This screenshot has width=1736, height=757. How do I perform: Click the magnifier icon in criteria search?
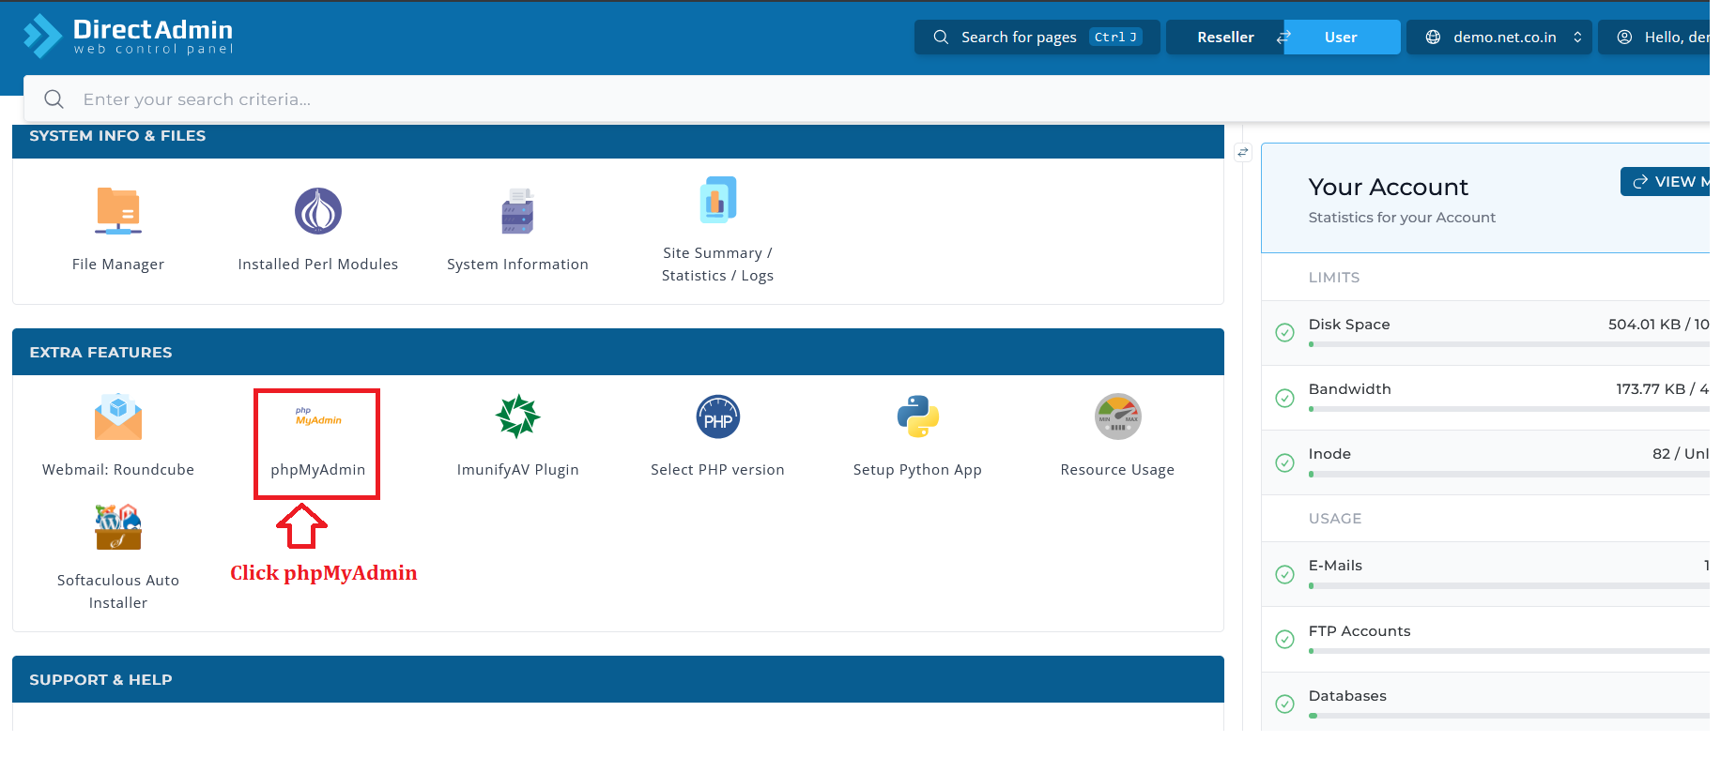[x=54, y=99]
